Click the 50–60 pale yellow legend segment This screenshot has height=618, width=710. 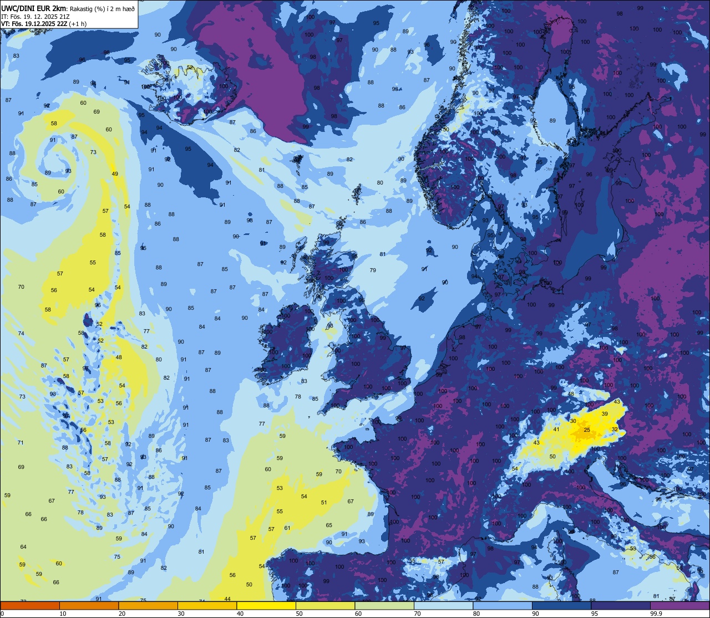click(325, 605)
